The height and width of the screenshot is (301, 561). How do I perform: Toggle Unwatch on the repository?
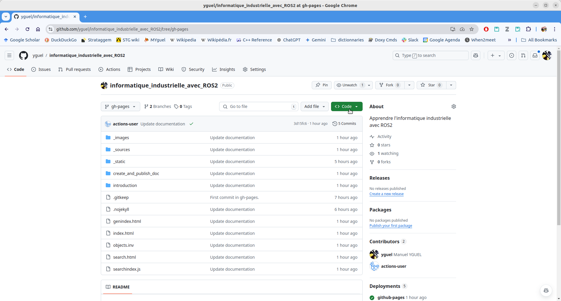pos(350,85)
